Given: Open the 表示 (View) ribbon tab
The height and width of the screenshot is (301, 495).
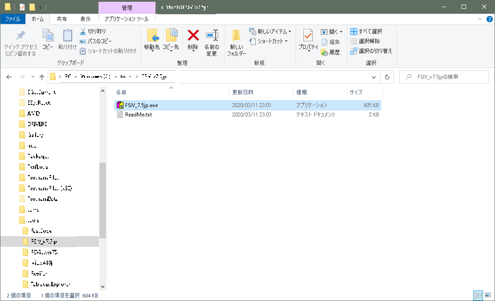Looking at the screenshot, I should tap(86, 19).
